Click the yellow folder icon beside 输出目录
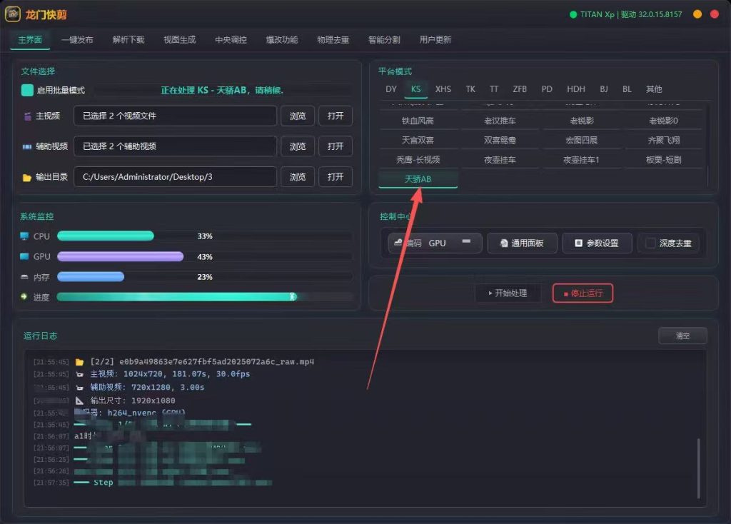This screenshot has width=731, height=524. coord(26,178)
